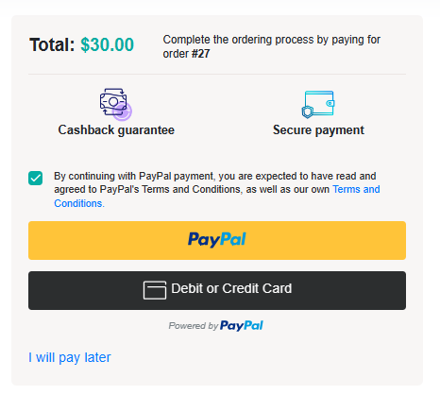Click the Secure payment heading text

(318, 130)
